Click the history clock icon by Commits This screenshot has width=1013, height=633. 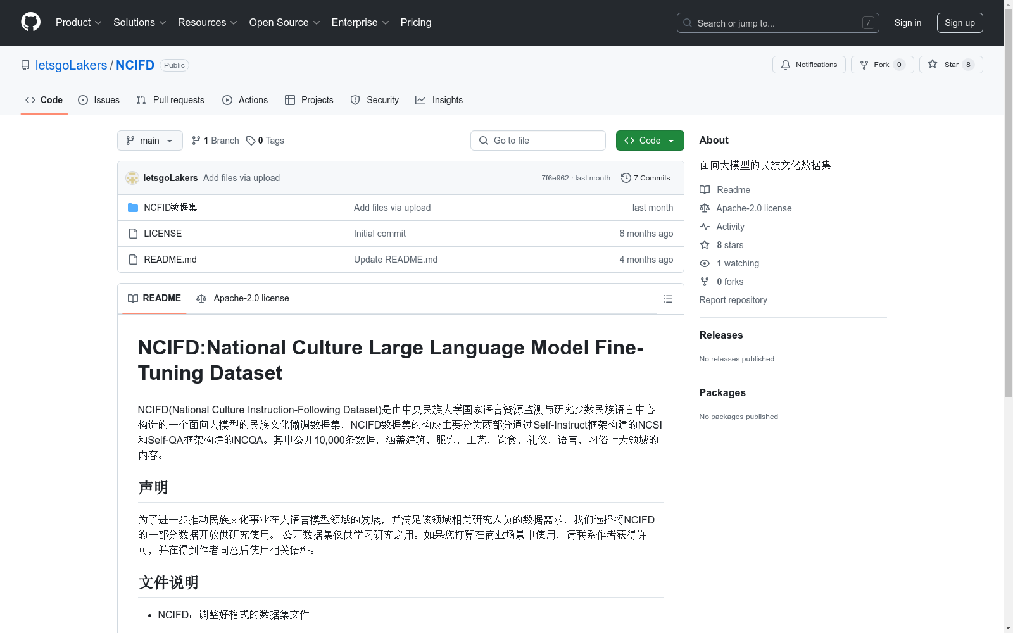[x=626, y=178]
